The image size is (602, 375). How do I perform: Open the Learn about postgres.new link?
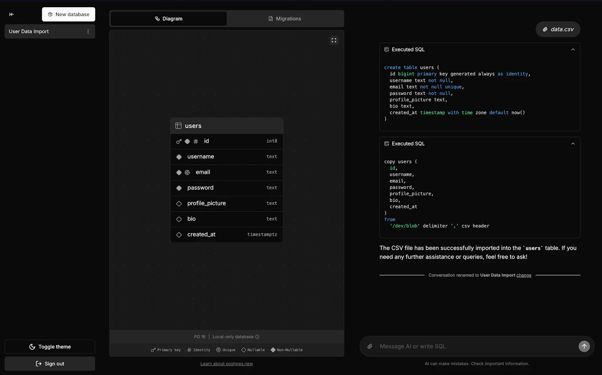click(x=226, y=364)
